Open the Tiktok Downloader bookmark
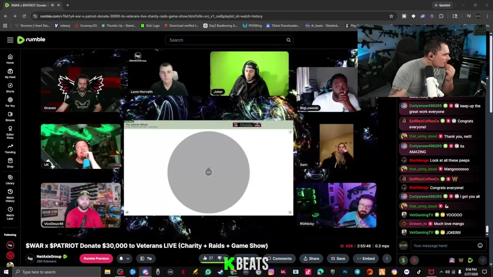Image resolution: width=493 pixels, height=277 pixels. click(x=282, y=26)
